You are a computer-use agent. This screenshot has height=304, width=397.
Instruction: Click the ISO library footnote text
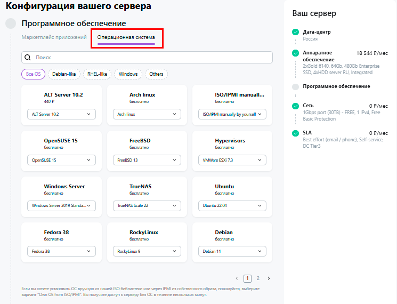click(141, 292)
